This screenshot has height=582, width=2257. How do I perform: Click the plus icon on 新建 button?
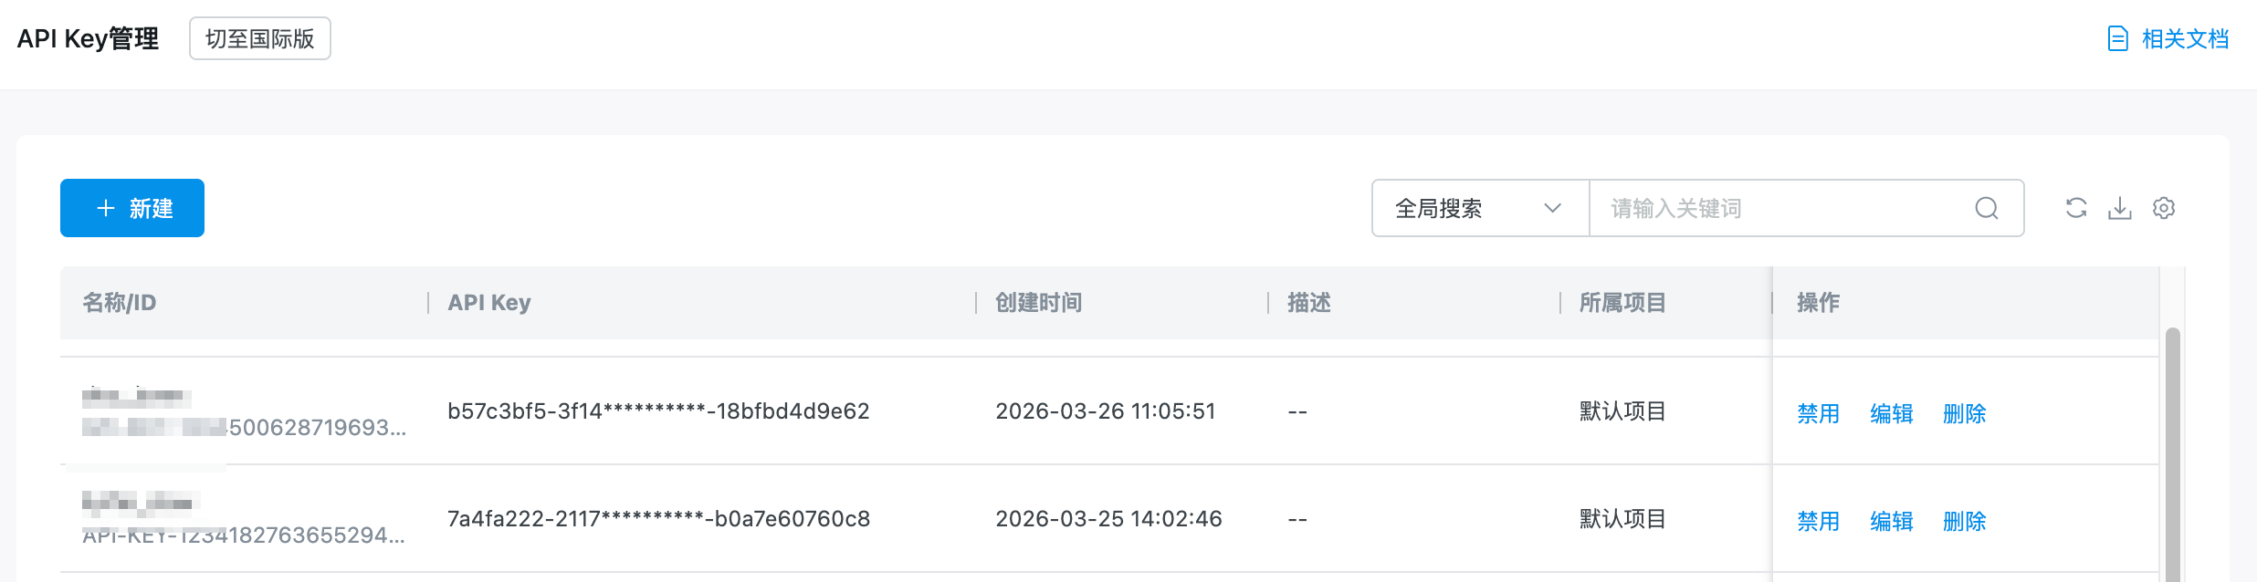tap(106, 208)
